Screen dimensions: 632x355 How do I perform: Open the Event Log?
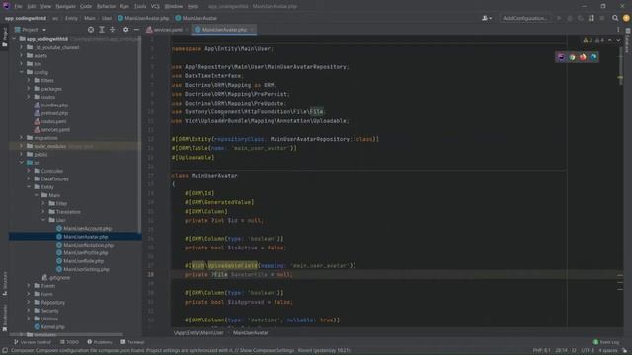606,342
